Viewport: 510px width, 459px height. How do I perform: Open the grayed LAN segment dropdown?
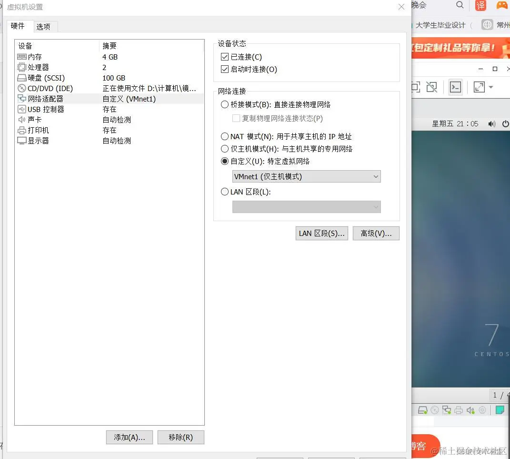(x=306, y=207)
